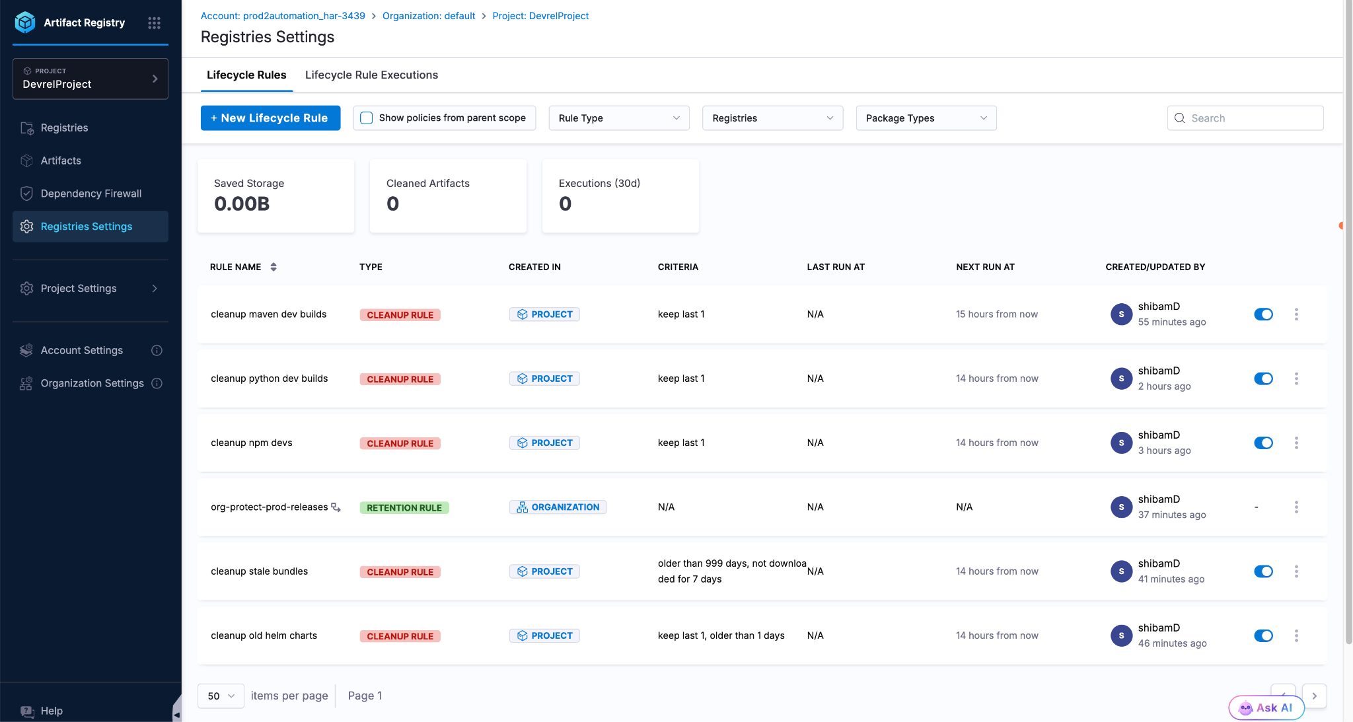Click the Saved Storage 0.00B card
The height and width of the screenshot is (722, 1353).
point(275,196)
